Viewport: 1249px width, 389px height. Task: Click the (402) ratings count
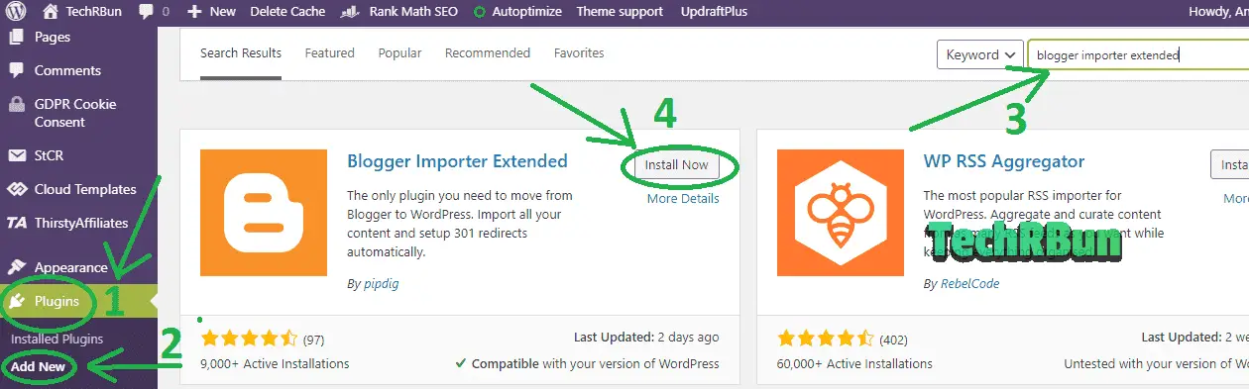(894, 340)
